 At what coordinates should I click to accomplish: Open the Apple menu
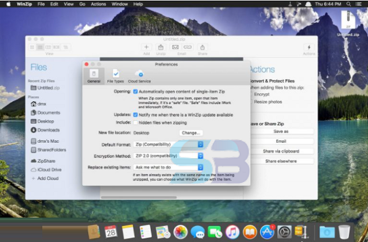(x=9, y=4)
